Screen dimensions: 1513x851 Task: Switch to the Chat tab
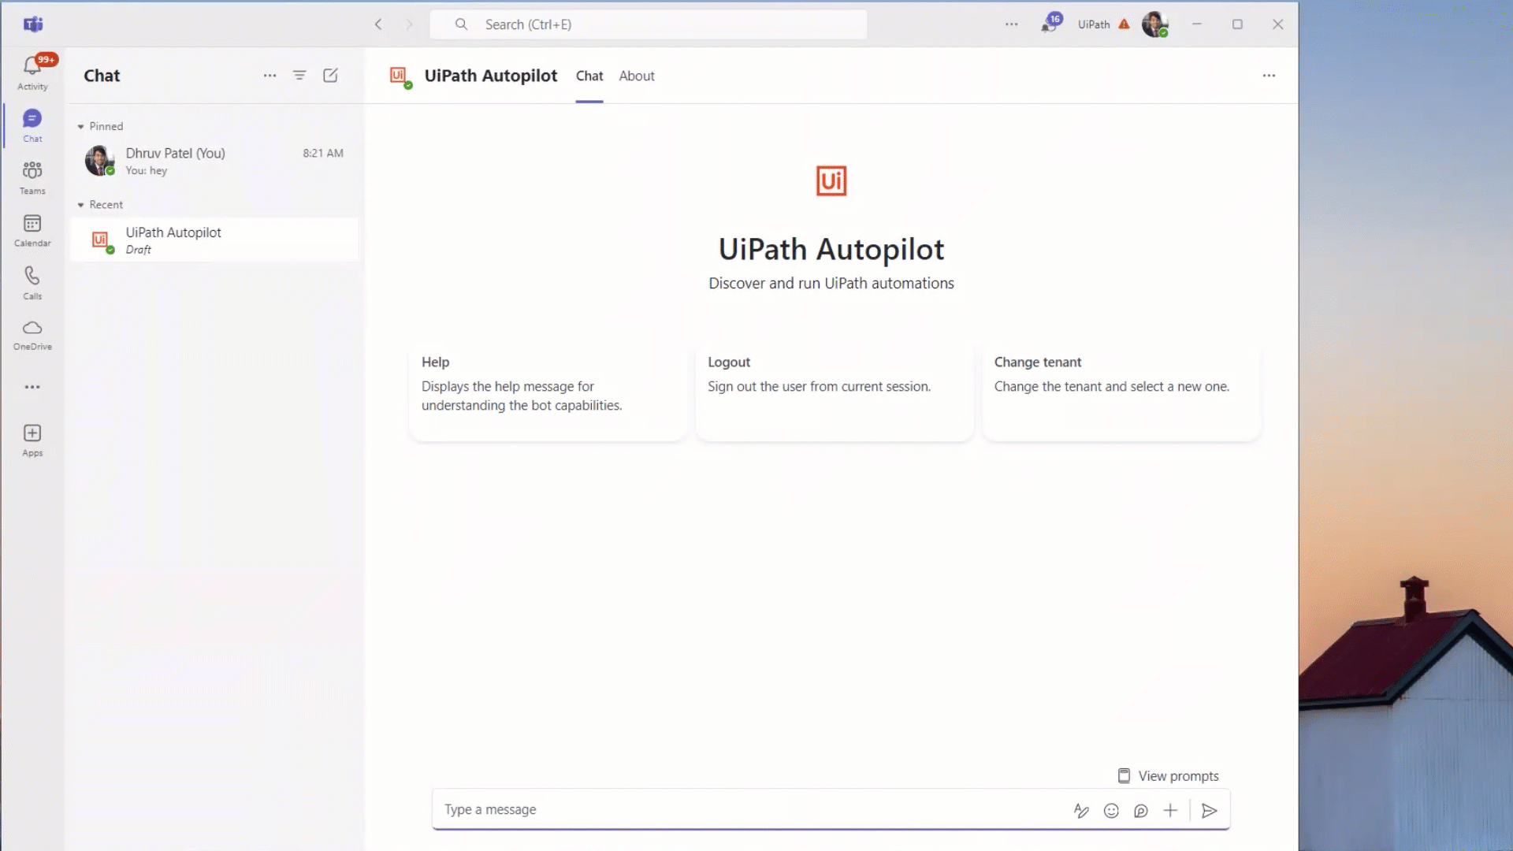tap(590, 75)
